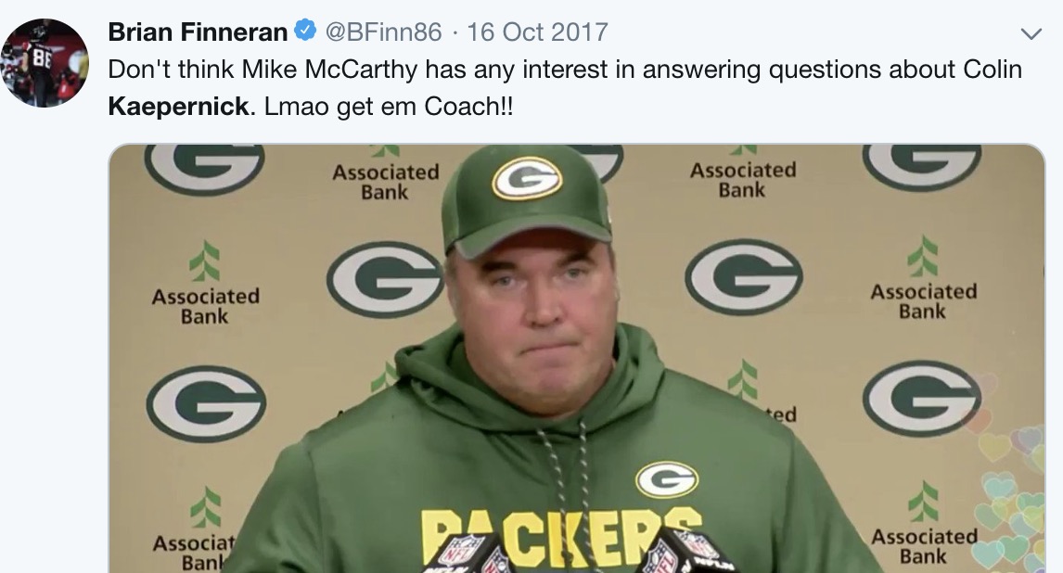
Task: Open Brian Finneran's round profile avatar
Action: [x=45, y=63]
